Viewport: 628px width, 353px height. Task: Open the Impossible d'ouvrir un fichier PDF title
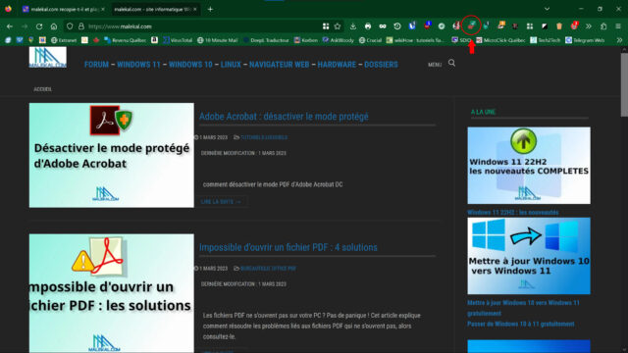click(288, 247)
